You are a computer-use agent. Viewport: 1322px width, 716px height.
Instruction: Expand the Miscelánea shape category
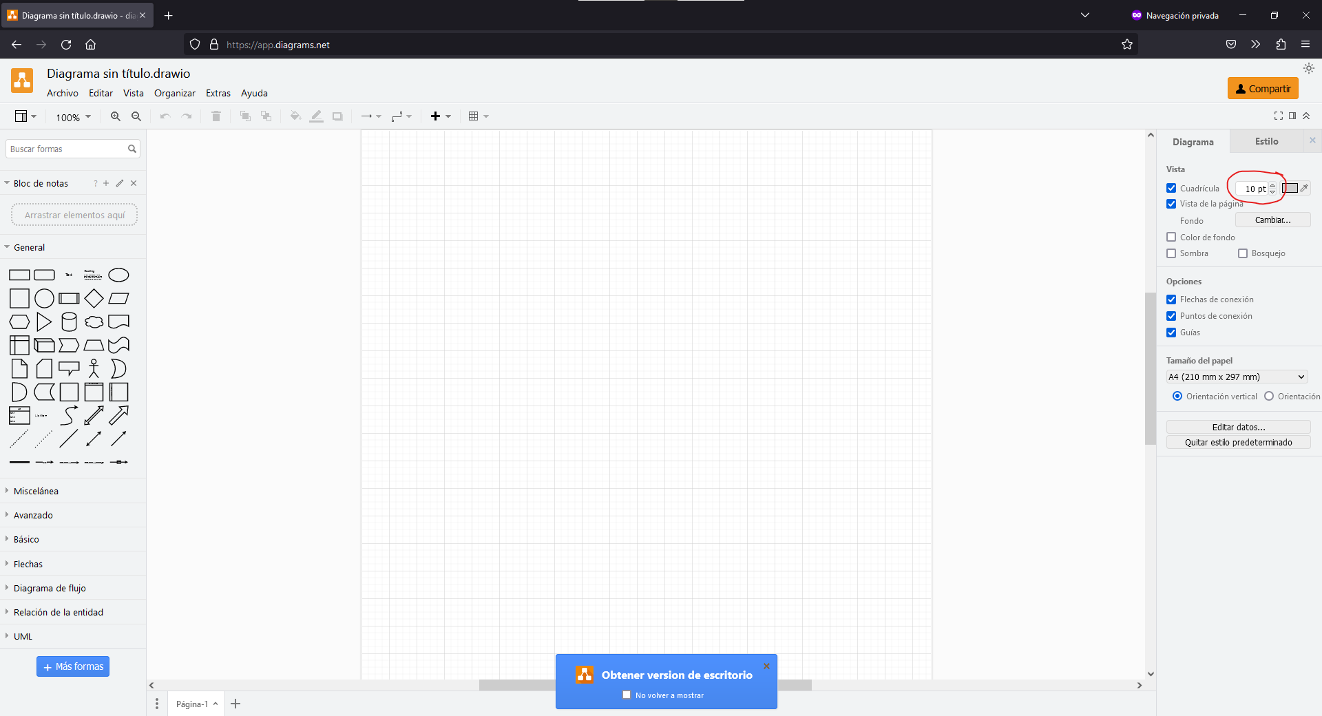click(73, 491)
